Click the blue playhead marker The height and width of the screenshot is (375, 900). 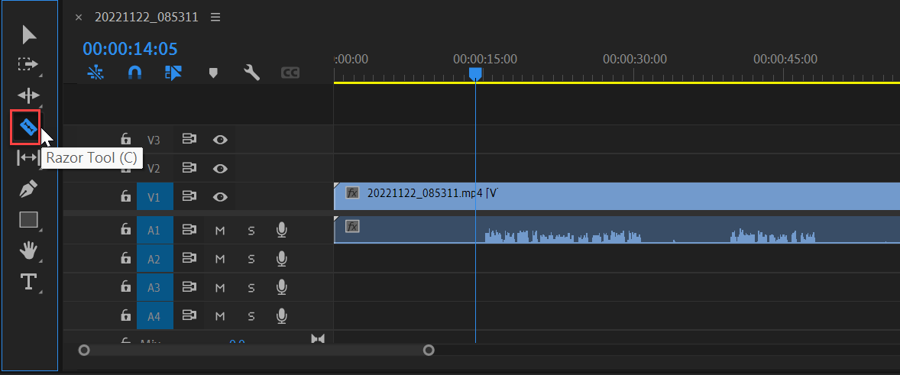click(x=475, y=74)
